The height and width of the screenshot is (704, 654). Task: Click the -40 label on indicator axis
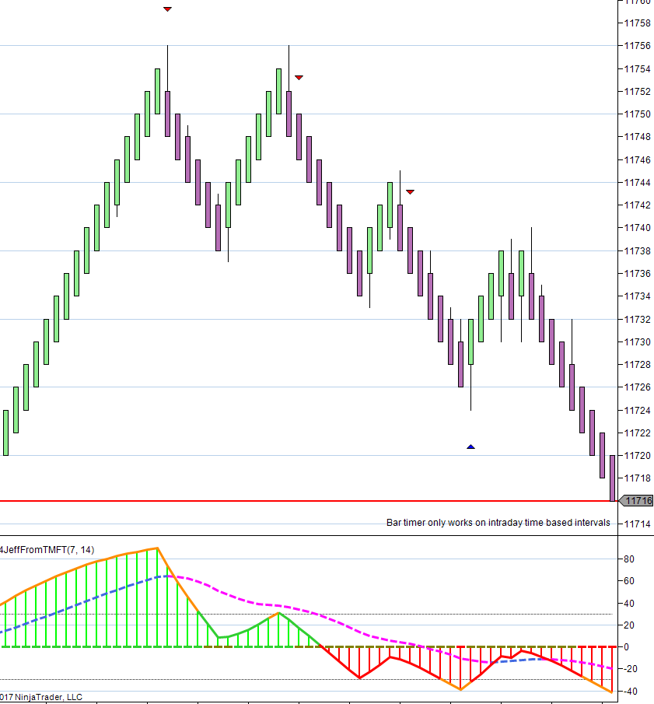click(x=628, y=691)
